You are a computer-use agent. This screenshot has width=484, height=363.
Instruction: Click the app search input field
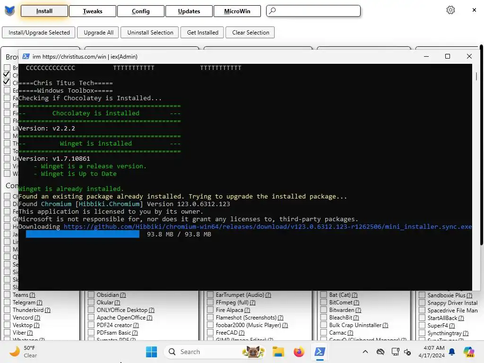point(313,11)
